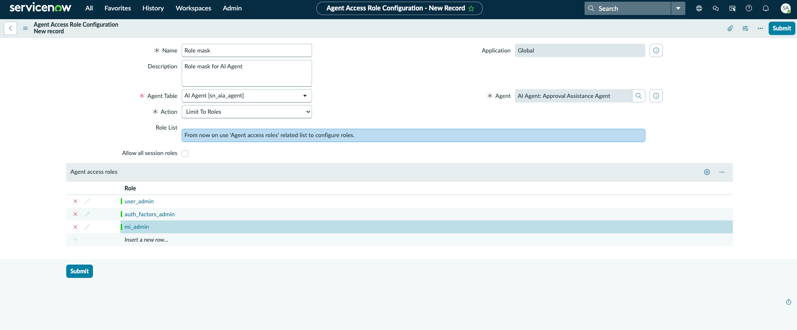
Task: Open the mi_admin role link
Action: point(137,227)
